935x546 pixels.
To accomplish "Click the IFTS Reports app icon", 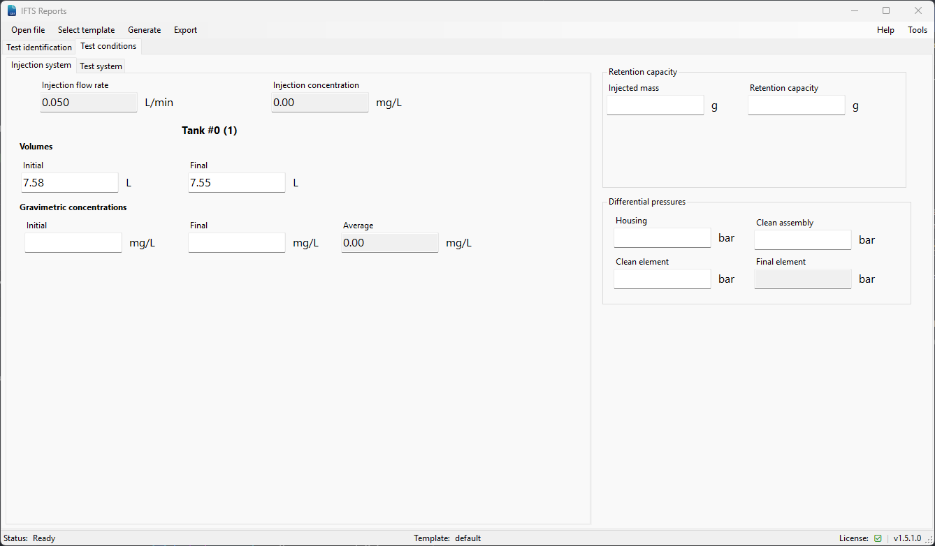I will pos(12,10).
